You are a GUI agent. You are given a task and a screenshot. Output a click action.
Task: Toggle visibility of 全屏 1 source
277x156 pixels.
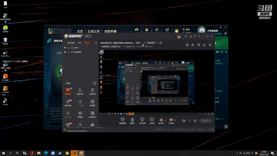click(x=65, y=48)
